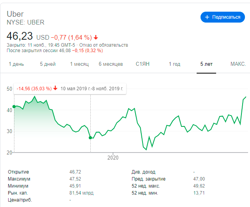Viewport: 250px width, 207px height.
Task: Click the 49,62 value
Action: pyautogui.click(x=199, y=186)
